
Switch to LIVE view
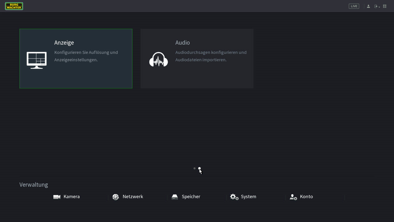(x=354, y=6)
